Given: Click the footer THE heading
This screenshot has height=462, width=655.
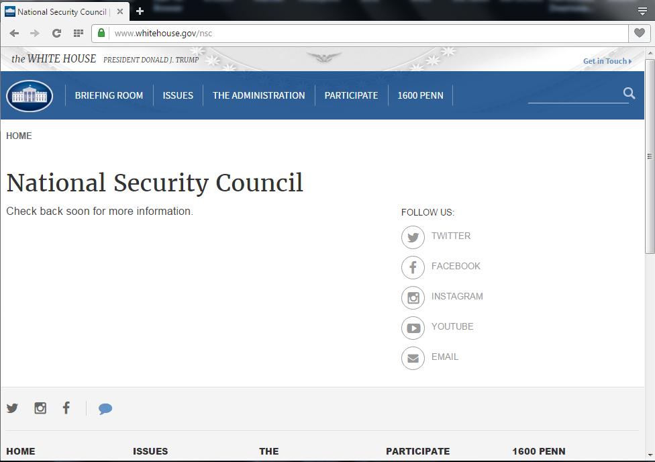Looking at the screenshot, I should (x=268, y=451).
